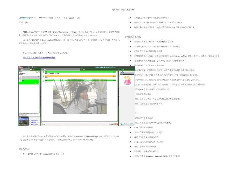Click the line mentioning ORACLE 时的一些 BUG
The width and height of the screenshot is (246, 174).
point(153,123)
